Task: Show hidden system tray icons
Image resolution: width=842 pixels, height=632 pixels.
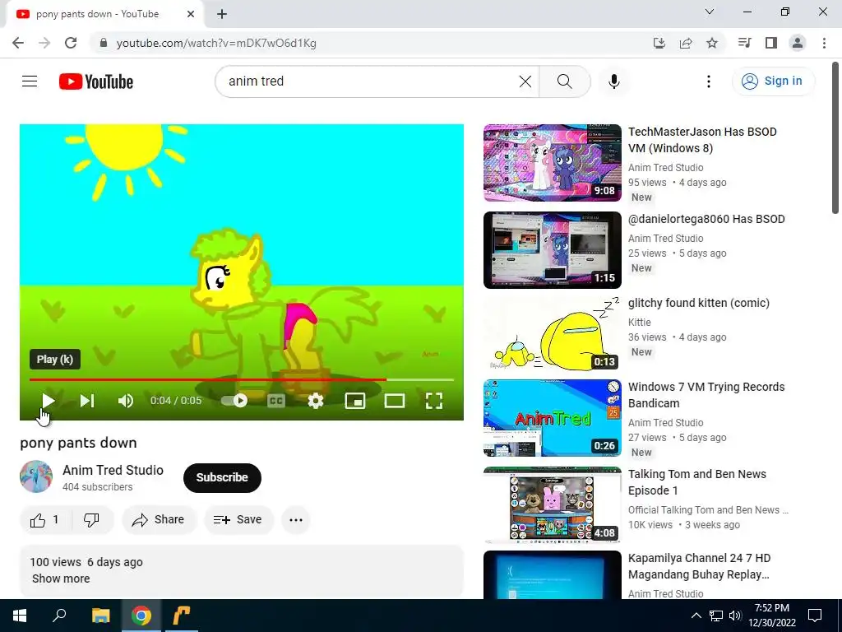Action: (x=696, y=616)
